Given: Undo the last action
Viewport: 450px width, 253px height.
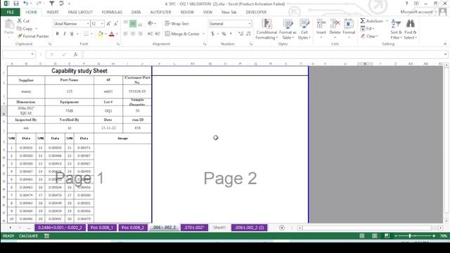Looking at the screenshot, I should [26, 4].
